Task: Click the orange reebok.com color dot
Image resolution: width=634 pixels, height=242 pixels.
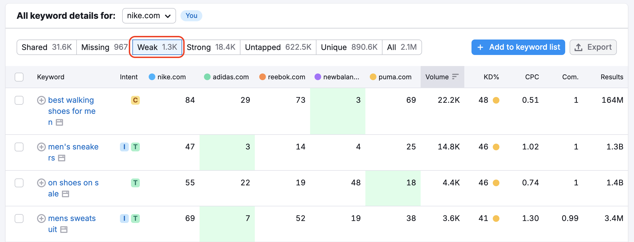Action: coord(262,77)
